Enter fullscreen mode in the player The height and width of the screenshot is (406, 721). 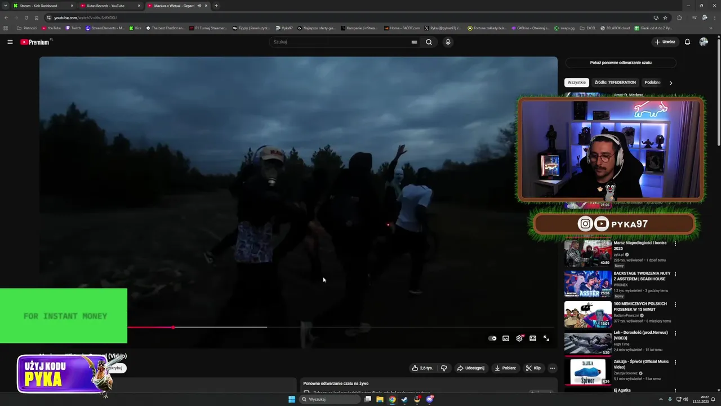tap(546, 338)
